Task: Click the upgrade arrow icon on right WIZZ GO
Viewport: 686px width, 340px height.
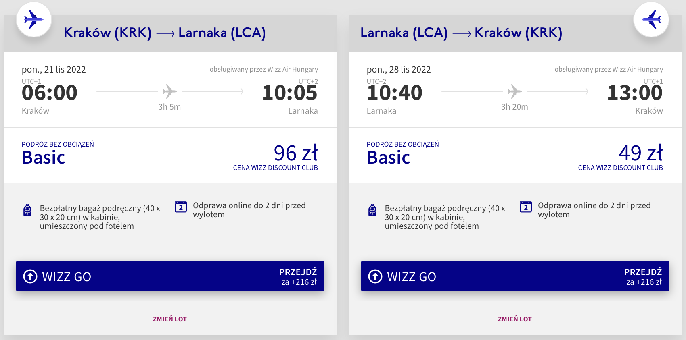Action: click(x=375, y=276)
